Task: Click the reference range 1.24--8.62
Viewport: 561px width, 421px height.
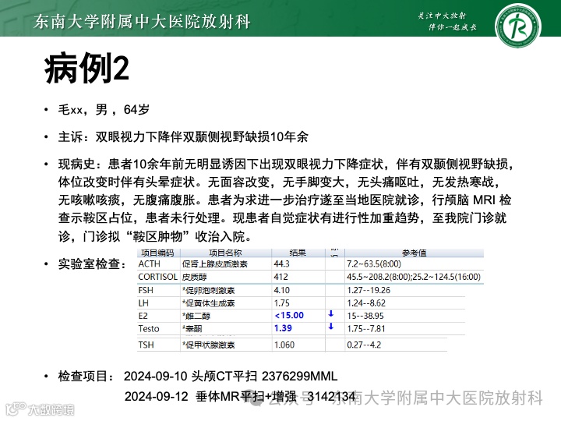Action: [366, 303]
